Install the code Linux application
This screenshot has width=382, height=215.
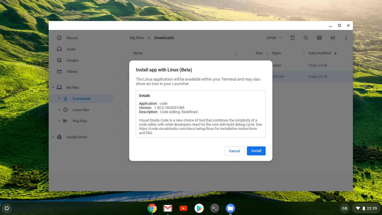pyautogui.click(x=256, y=151)
